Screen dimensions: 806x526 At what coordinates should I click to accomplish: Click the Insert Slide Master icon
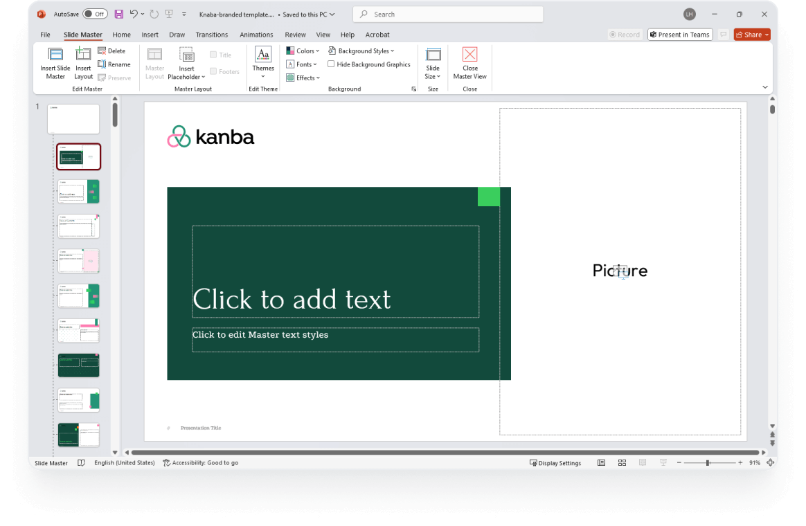click(x=55, y=55)
